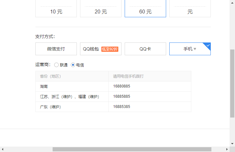Click the horizontal scrollbar left arrow
Screen dimensions: 235x152
pos(3,149)
